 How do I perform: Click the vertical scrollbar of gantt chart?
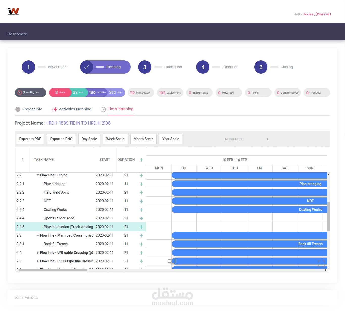328,216
